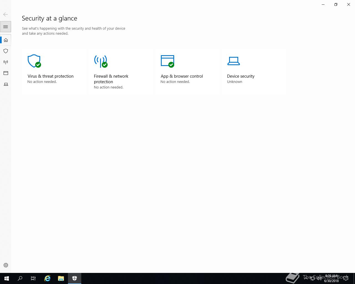355x284 pixels.
Task: Open Device security sidebar laptop icon
Action: click(x=6, y=84)
